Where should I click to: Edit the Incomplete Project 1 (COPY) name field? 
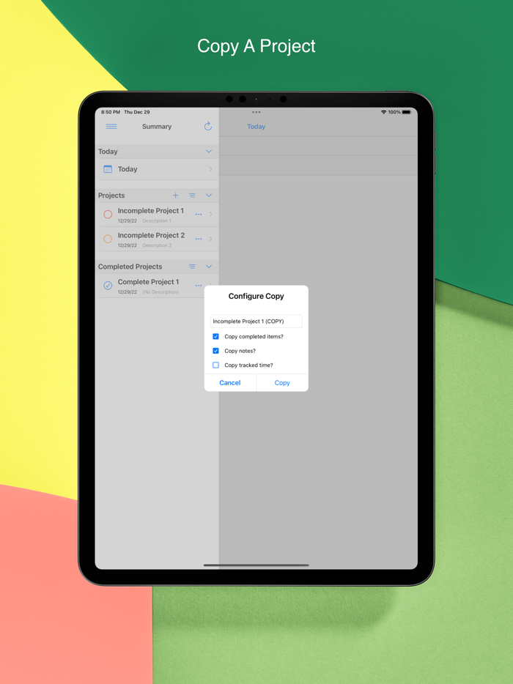click(256, 321)
